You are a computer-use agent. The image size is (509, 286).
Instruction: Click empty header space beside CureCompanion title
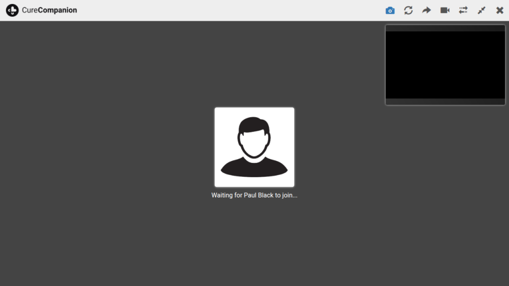224,10
